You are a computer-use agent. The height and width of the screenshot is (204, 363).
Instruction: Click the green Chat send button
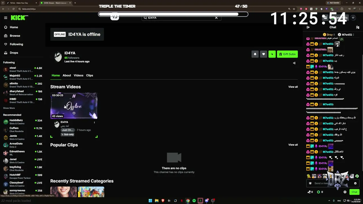[354, 192]
